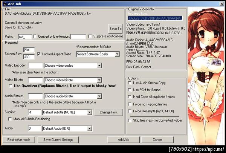The width and height of the screenshot is (226, 153).
Task: Click the 'Screen Size: 704x480 704x480' info text
Action: point(148,56)
